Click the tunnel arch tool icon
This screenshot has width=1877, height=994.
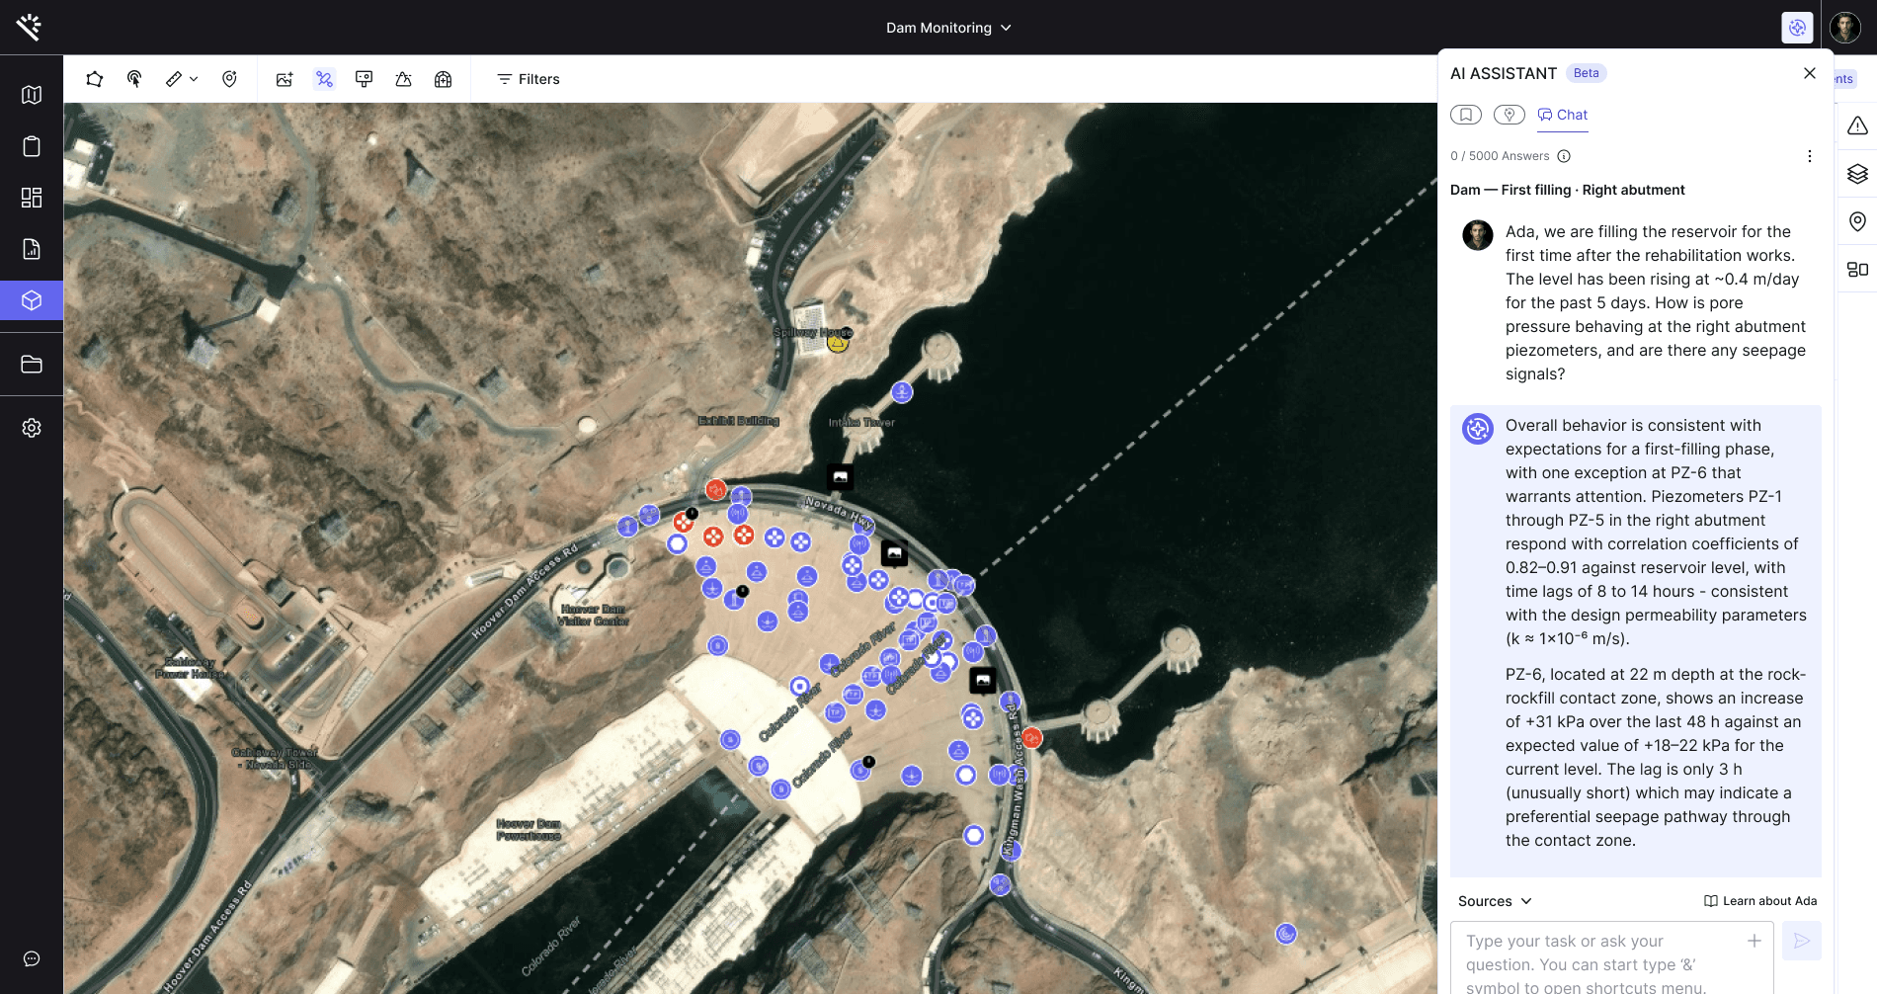click(443, 79)
